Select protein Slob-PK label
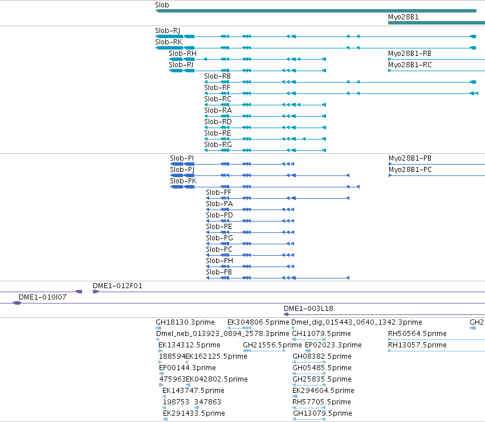The width and height of the screenshot is (485, 422). (184, 181)
